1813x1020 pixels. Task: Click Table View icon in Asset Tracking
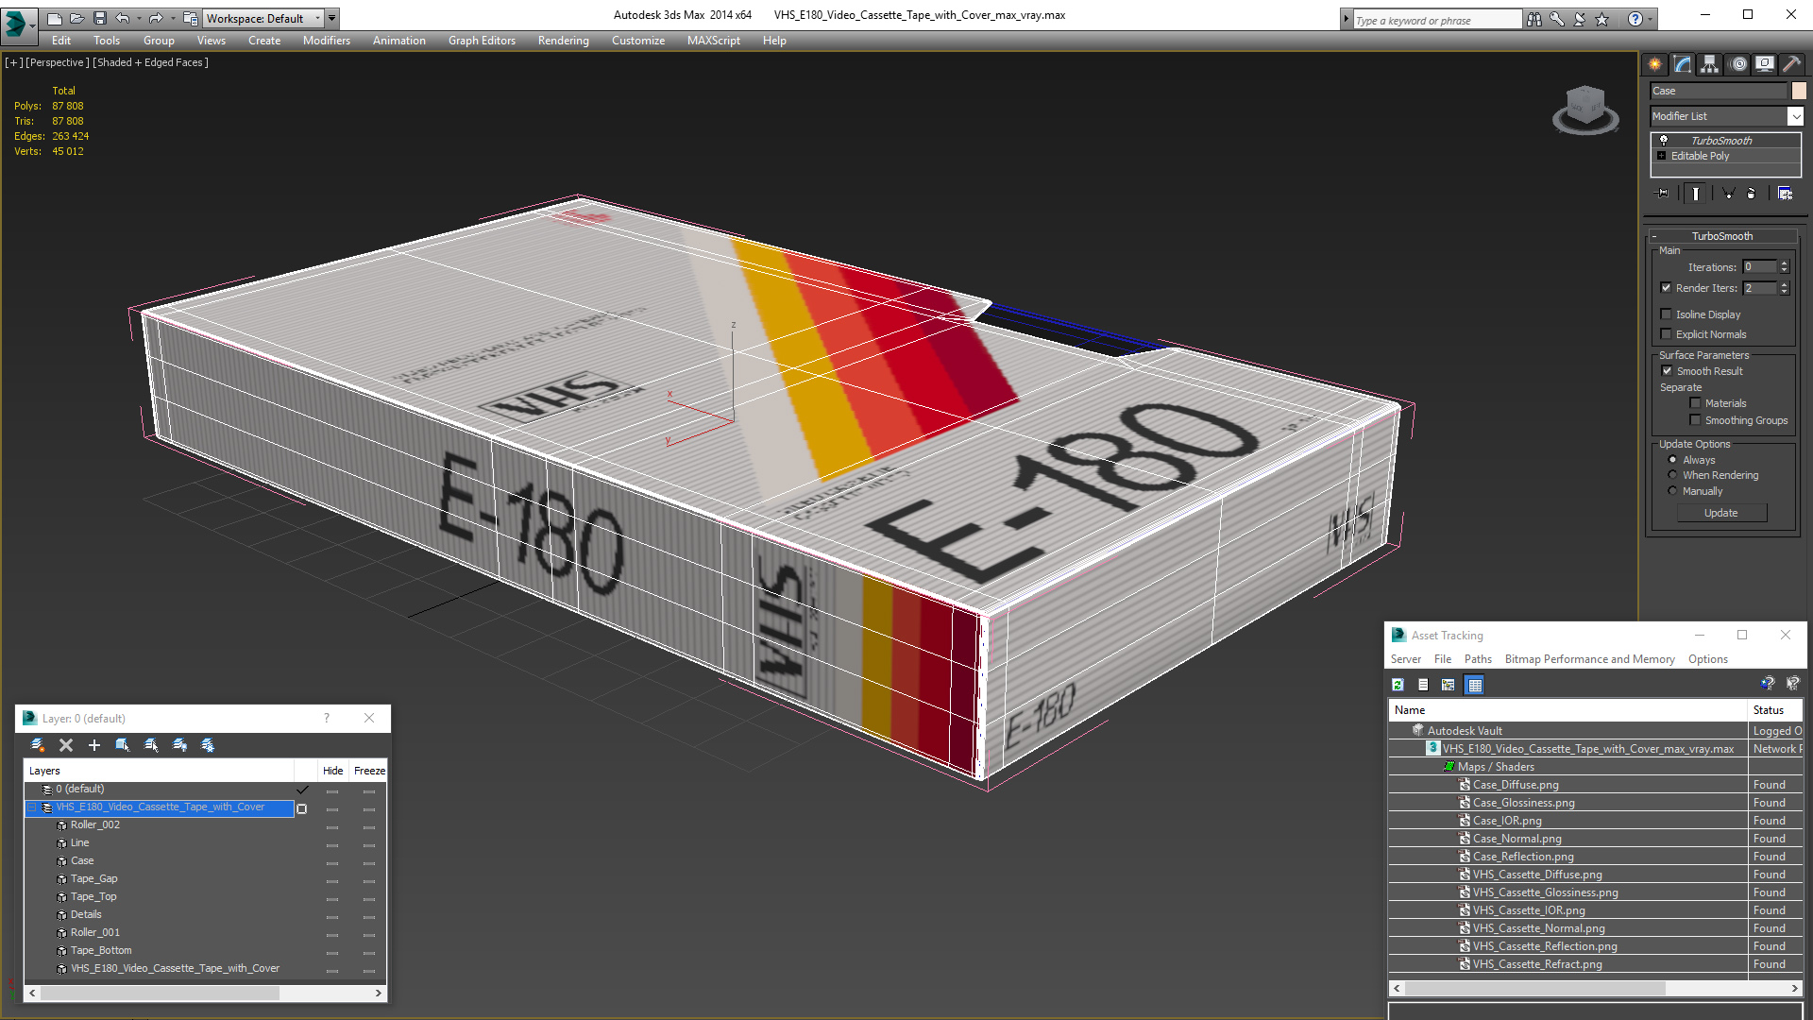pyautogui.click(x=1475, y=685)
